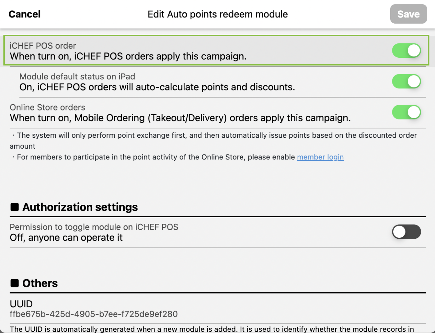Click the "Off, anyone can operate it" text
This screenshot has width=435, height=333.
[66, 238]
